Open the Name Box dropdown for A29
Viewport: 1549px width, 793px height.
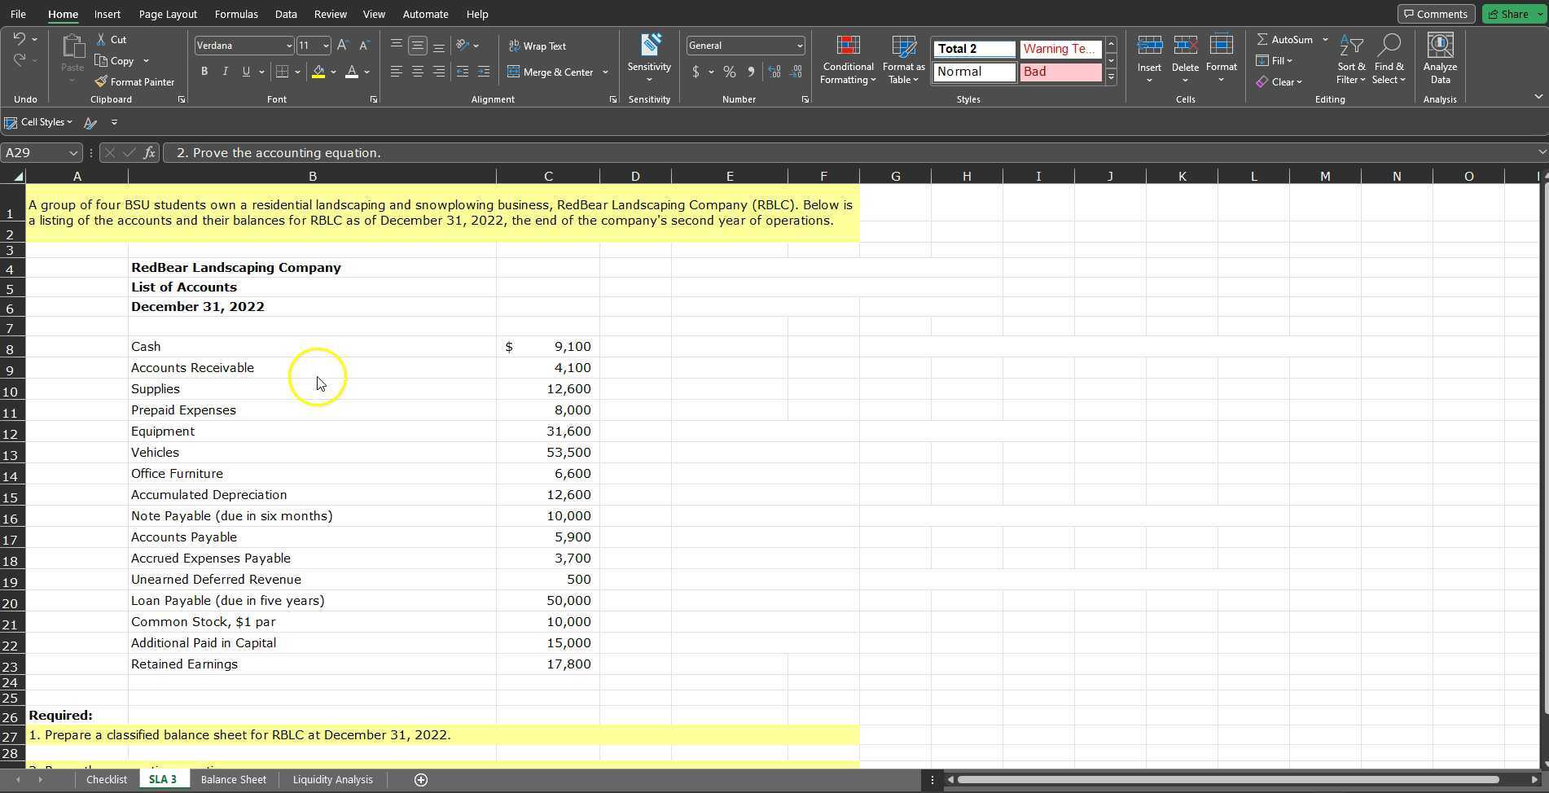click(x=73, y=153)
